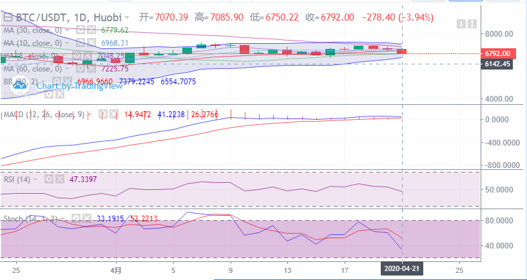Click the open price 7070.39
527x280 pixels.
pos(171,17)
